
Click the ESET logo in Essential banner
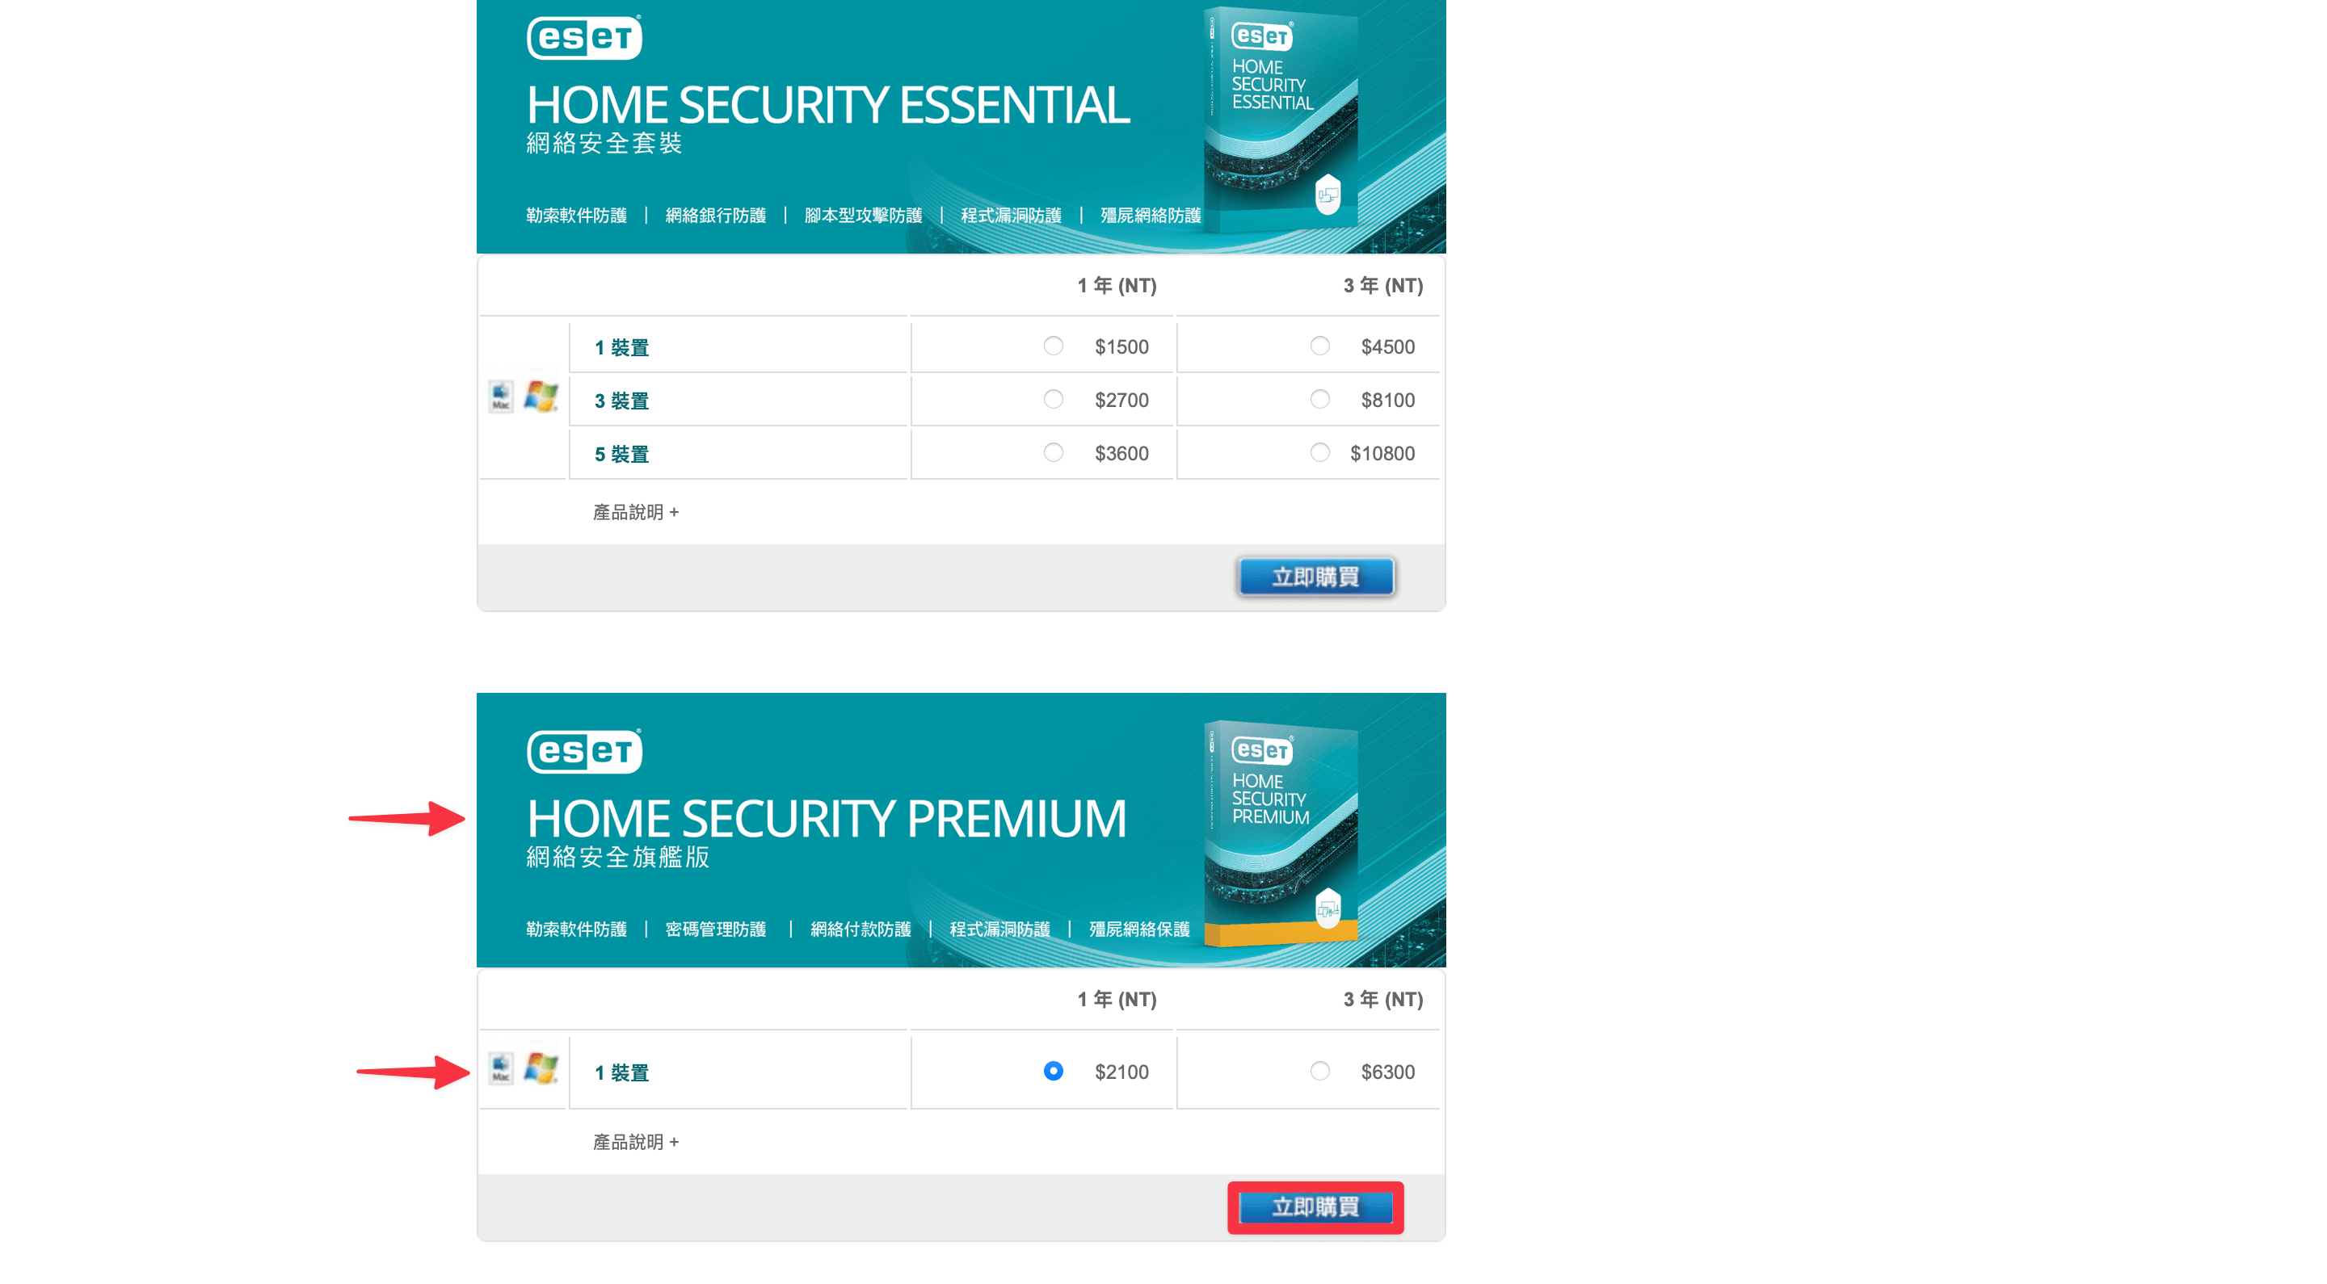584,37
